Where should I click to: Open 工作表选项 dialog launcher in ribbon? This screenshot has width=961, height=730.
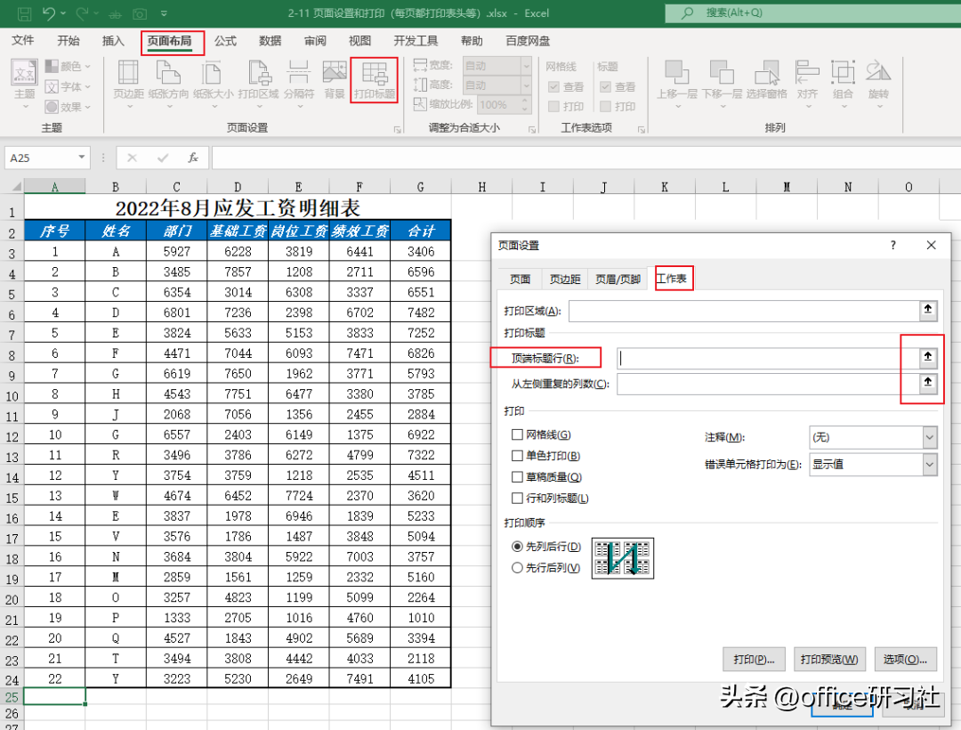641,129
